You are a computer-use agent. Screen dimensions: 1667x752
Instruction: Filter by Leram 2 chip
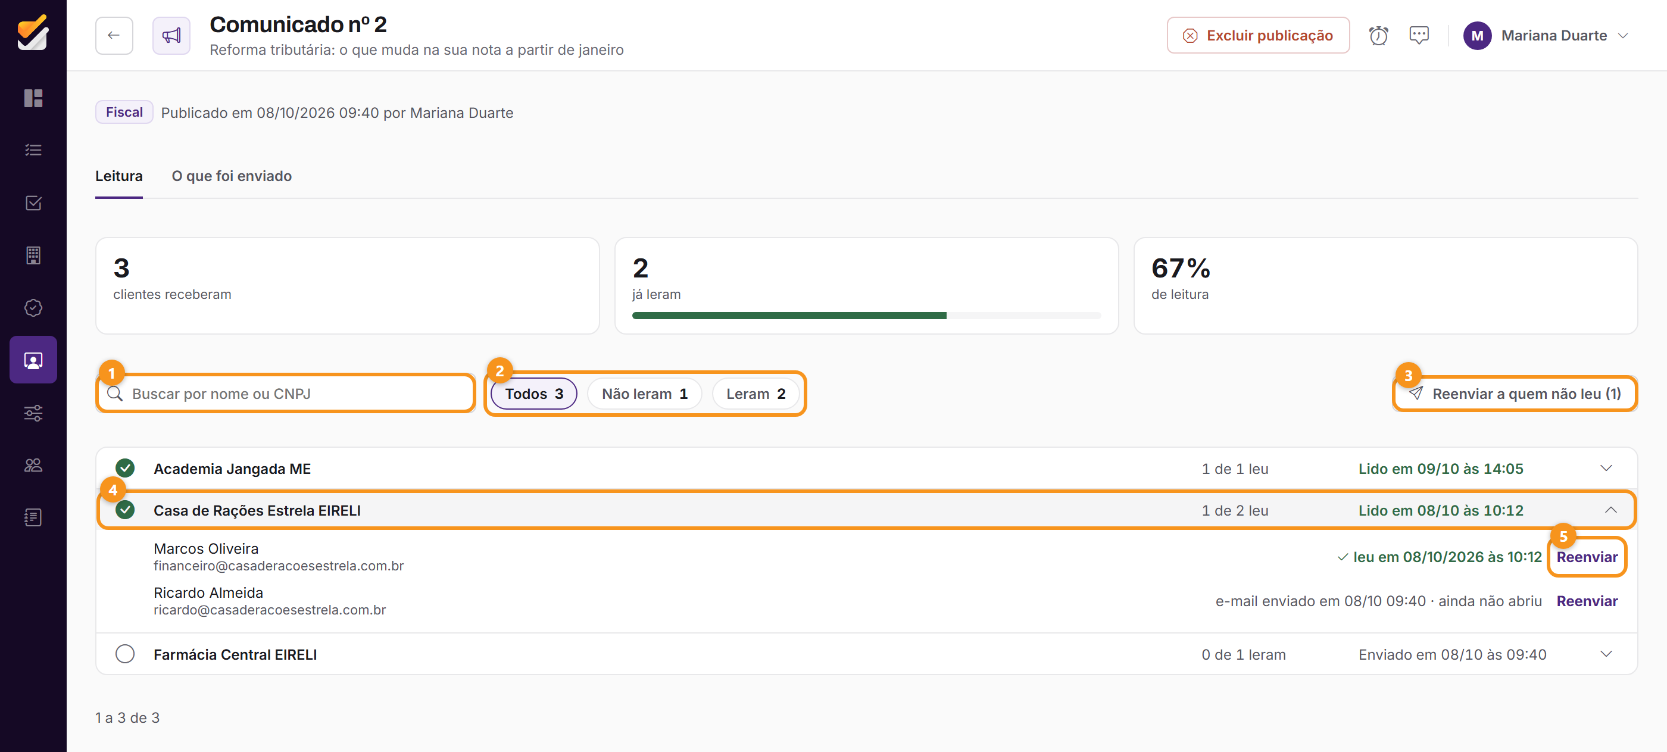click(755, 394)
